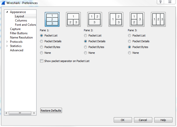Open the Font and Colors preferences page
Viewport: 177px width, 127px height.
pyautogui.click(x=25, y=25)
